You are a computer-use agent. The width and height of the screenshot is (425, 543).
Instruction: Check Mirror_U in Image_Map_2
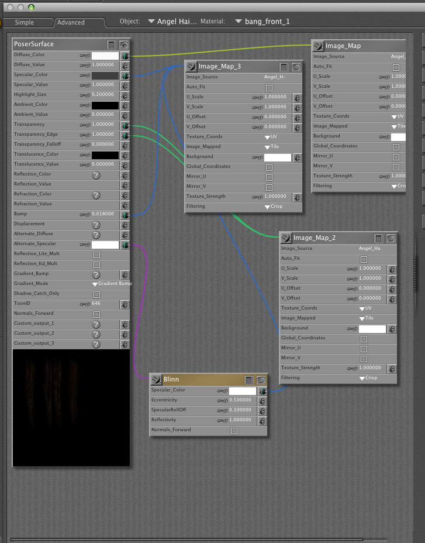tap(364, 349)
